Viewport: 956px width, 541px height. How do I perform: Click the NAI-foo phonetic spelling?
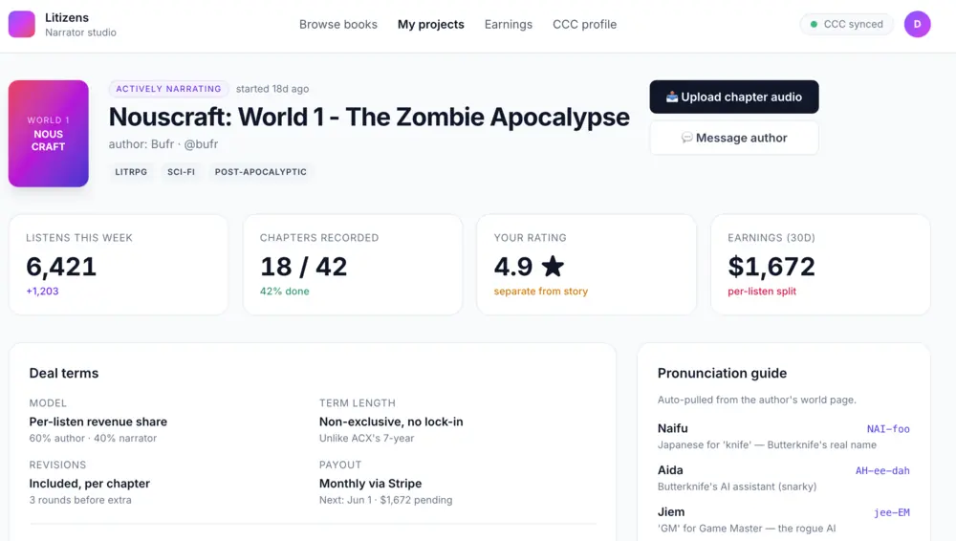888,429
